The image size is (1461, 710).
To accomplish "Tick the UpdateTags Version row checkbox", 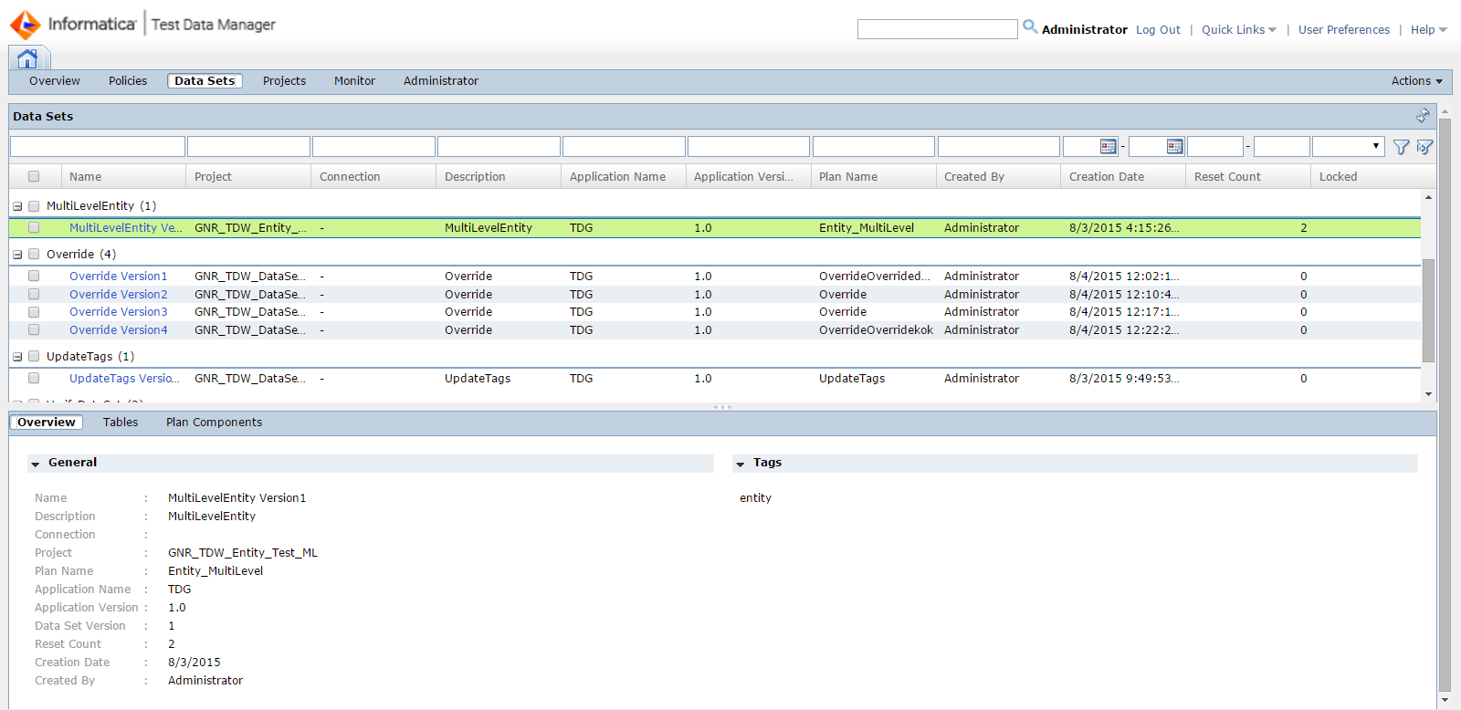I will [x=34, y=379].
